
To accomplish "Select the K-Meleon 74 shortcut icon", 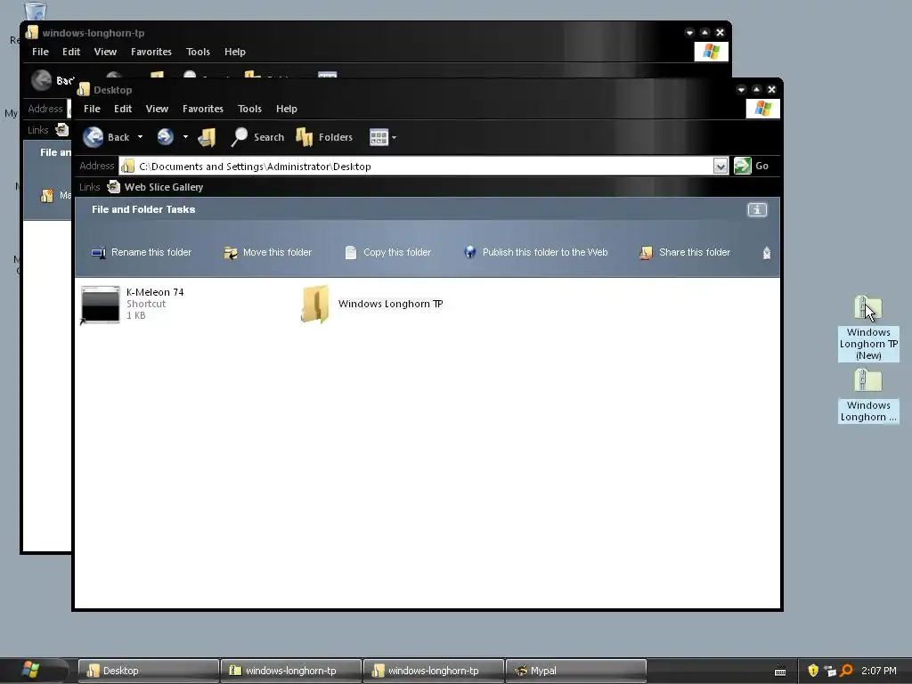I will click(x=100, y=305).
